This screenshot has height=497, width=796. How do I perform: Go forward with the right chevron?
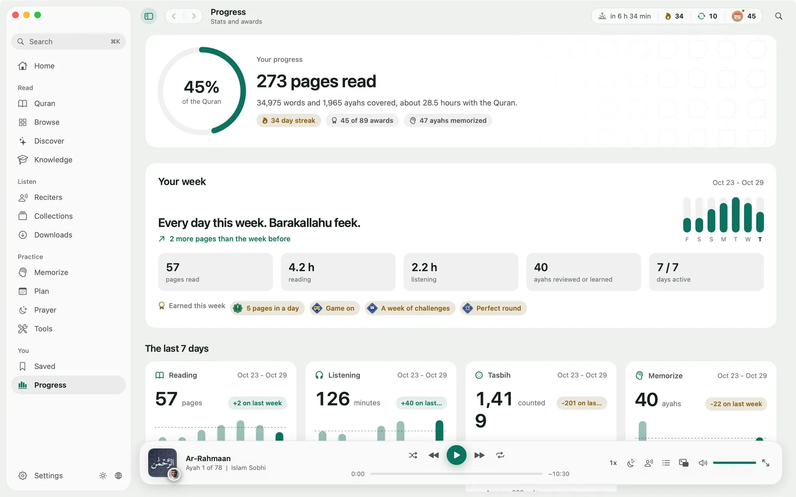(x=194, y=16)
